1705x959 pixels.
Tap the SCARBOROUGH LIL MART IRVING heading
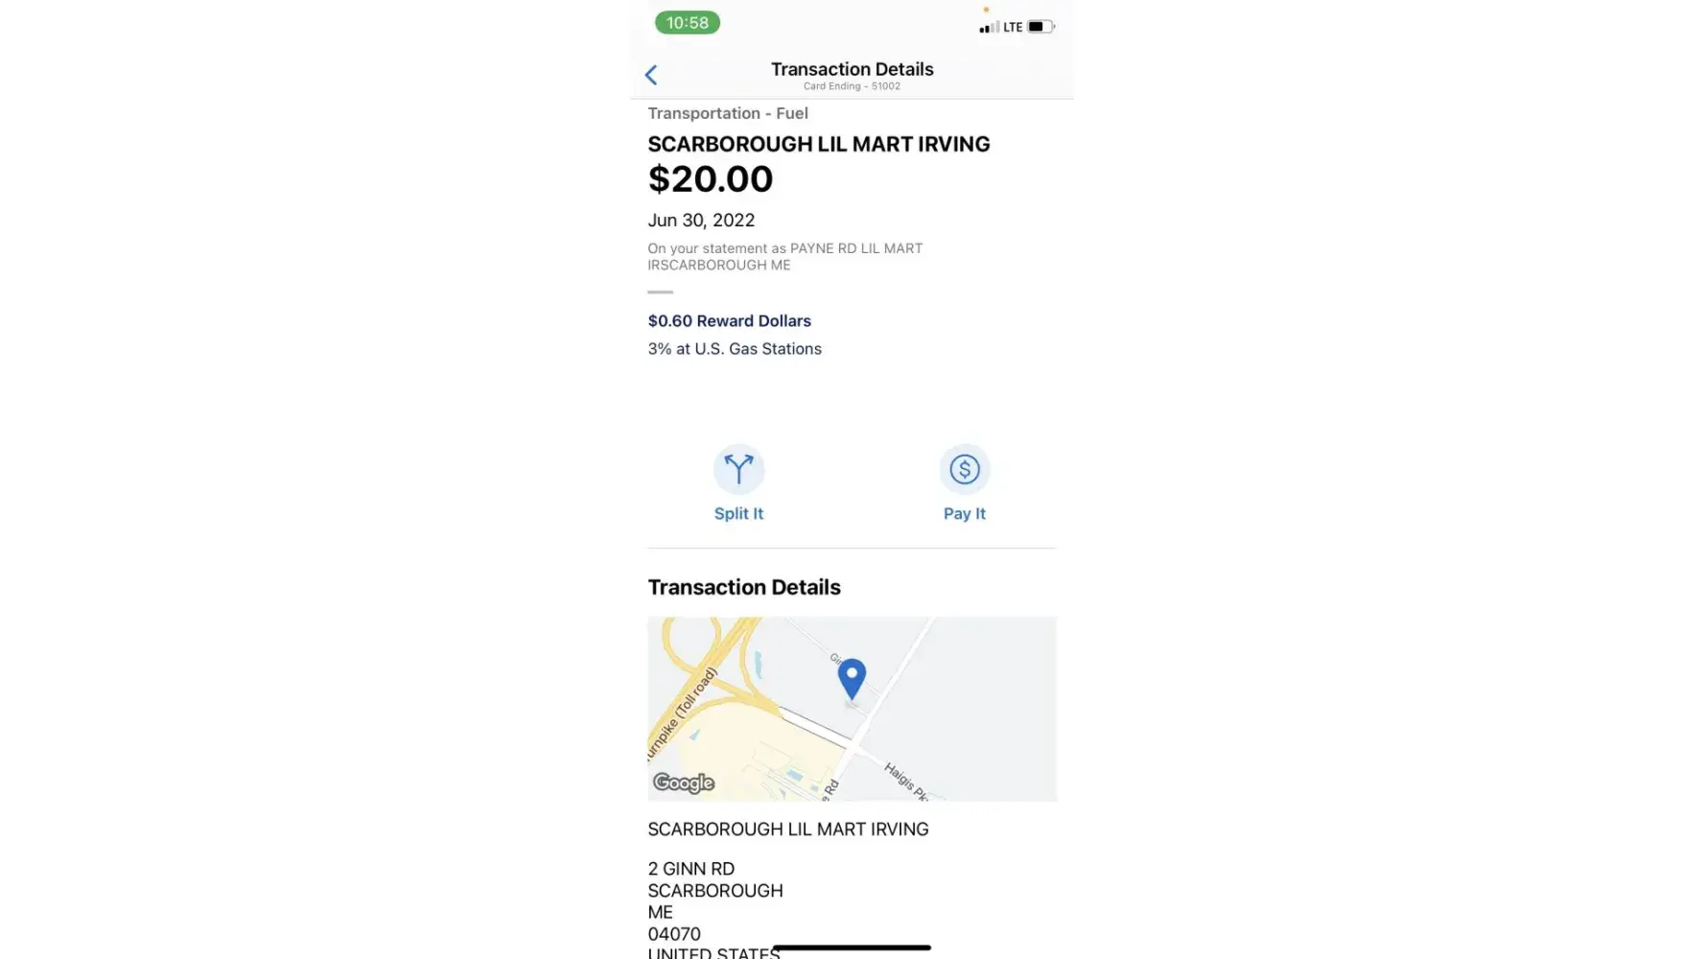point(819,145)
